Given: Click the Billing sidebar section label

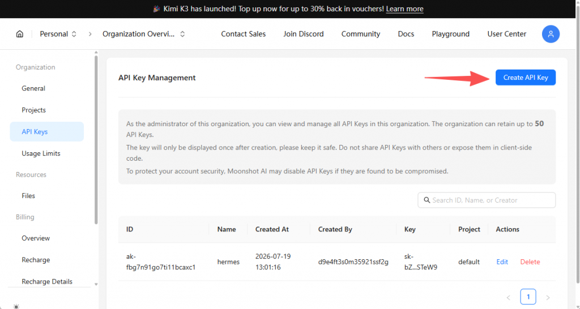Looking at the screenshot, I should pos(25,217).
